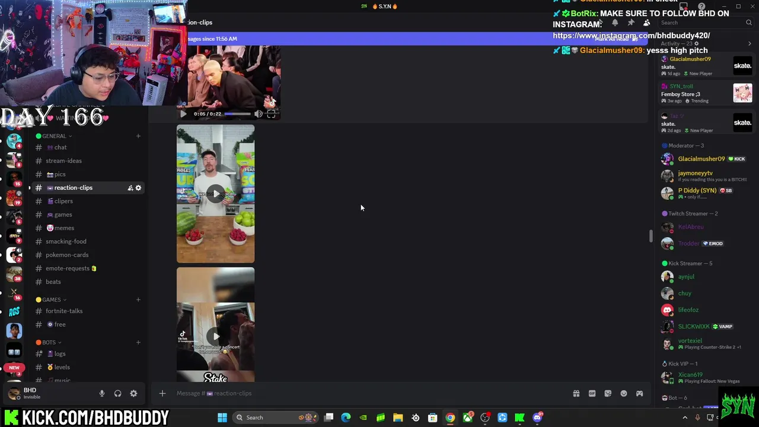Open the sticker picker
This screenshot has height=427, width=759.
608,393
